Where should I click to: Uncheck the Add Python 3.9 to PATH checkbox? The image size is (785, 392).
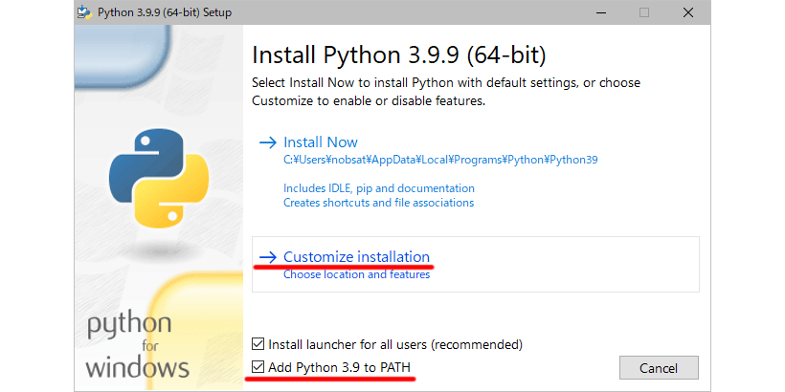point(258,367)
